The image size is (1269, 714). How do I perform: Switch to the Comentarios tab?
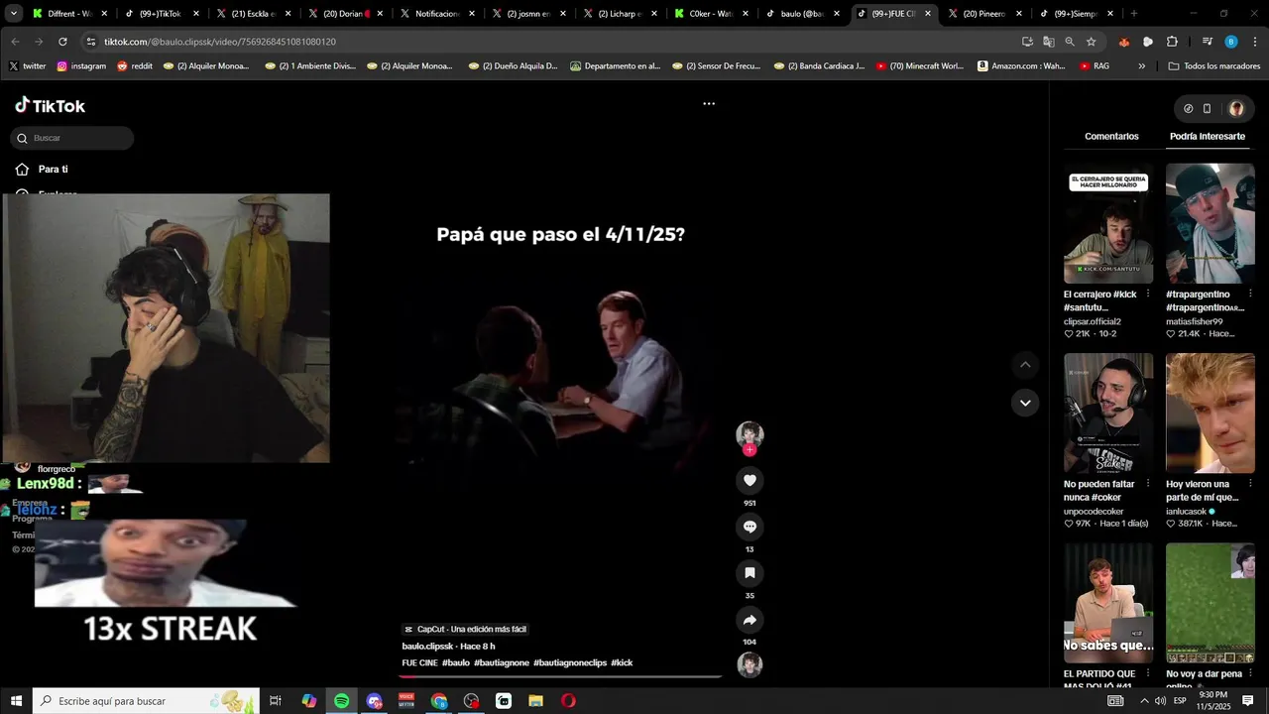click(1111, 136)
